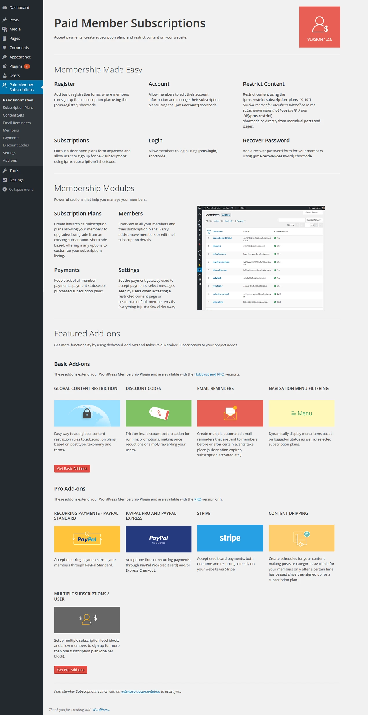Open the extensive documentation link
This screenshot has width=368, height=715.
coord(140,691)
